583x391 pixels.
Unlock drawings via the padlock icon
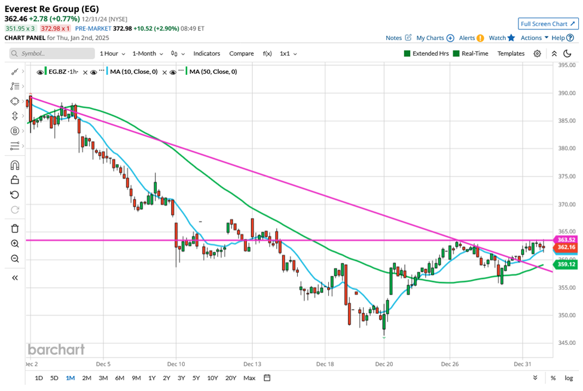coord(14,180)
